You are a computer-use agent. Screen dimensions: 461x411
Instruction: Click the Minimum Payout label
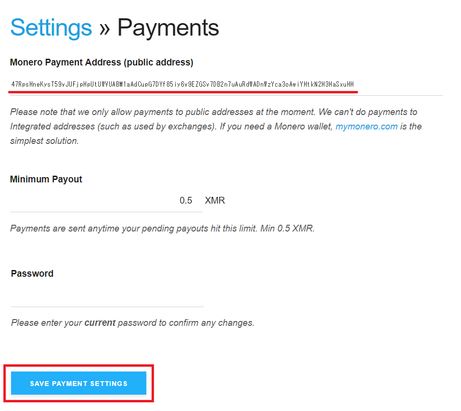coord(46,180)
